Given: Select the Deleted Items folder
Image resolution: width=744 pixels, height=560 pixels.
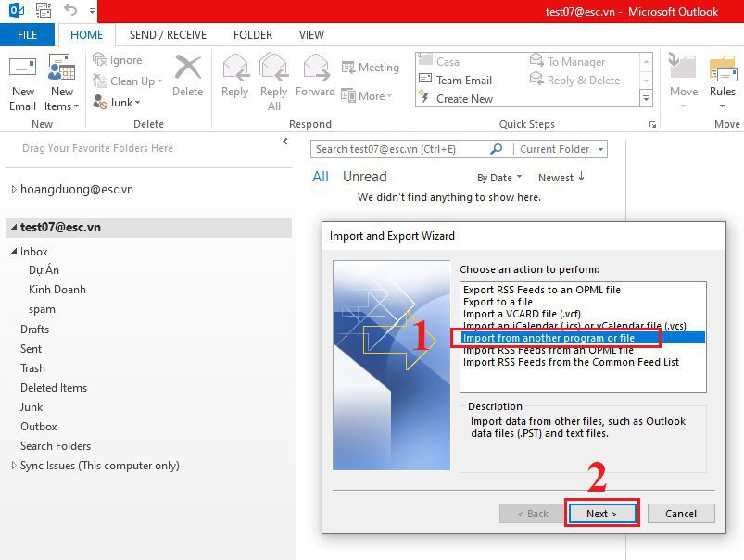Looking at the screenshot, I should (x=54, y=388).
